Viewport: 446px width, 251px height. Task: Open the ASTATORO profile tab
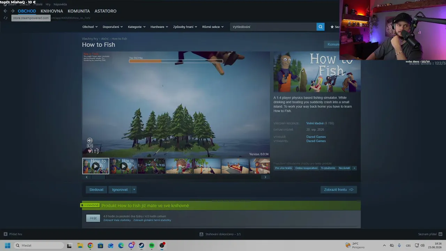[x=105, y=11]
